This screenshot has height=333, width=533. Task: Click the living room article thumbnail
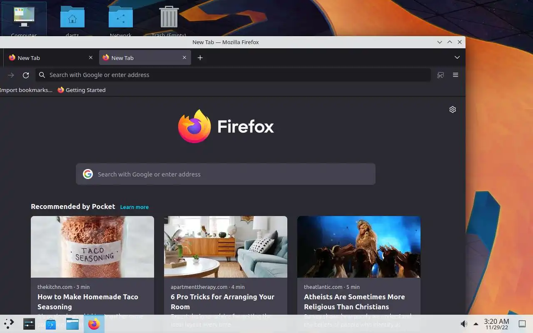click(226, 247)
